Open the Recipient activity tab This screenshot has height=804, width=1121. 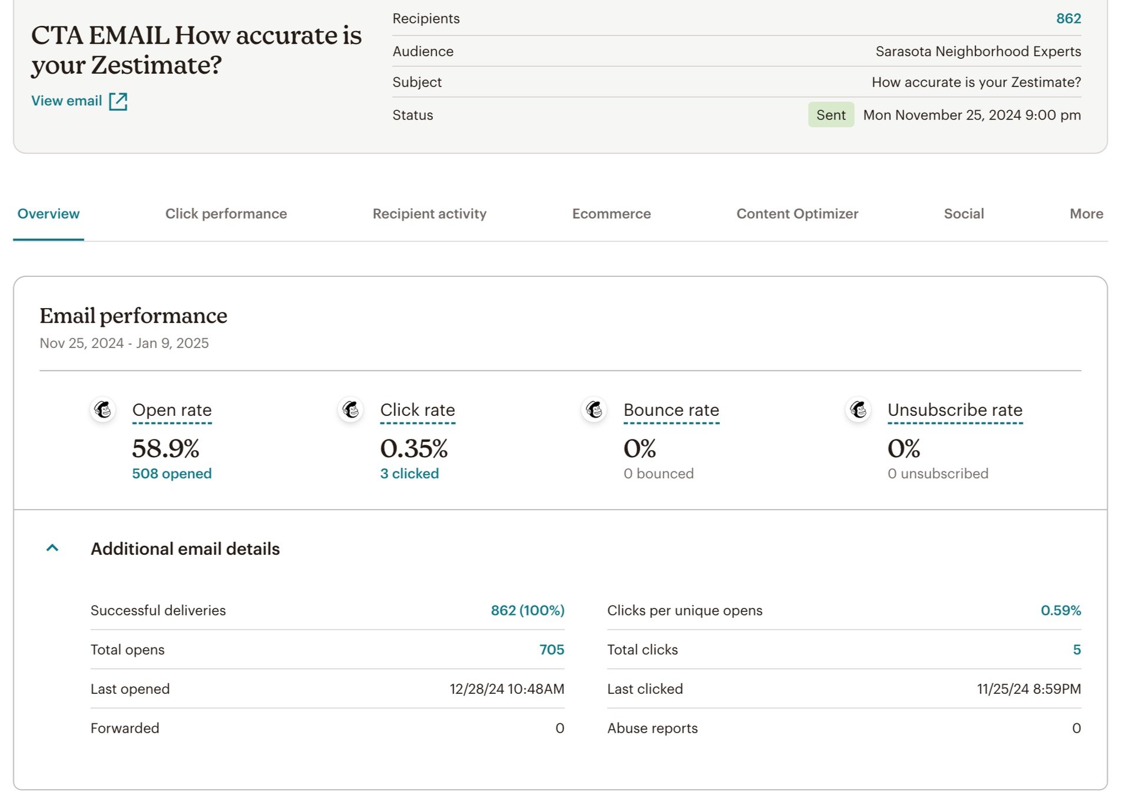pos(429,214)
